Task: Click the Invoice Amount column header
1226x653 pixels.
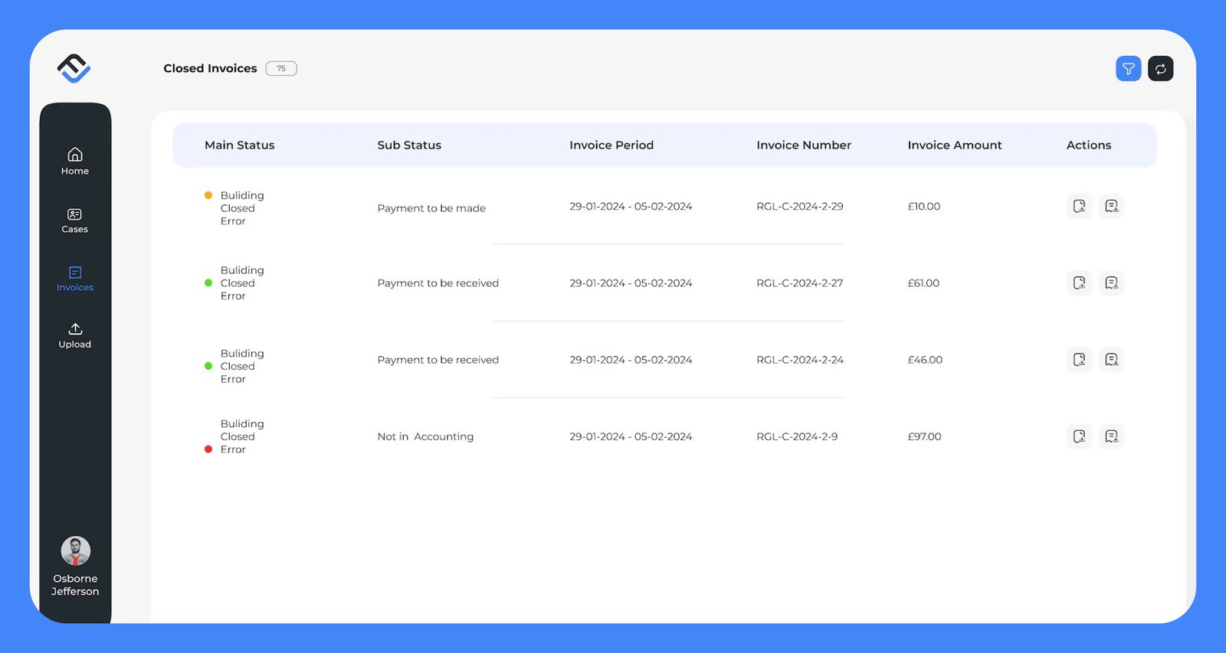Action: tap(954, 145)
